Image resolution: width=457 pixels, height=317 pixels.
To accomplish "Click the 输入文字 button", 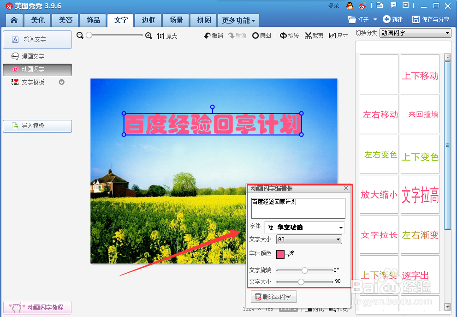I will pyautogui.click(x=37, y=39).
